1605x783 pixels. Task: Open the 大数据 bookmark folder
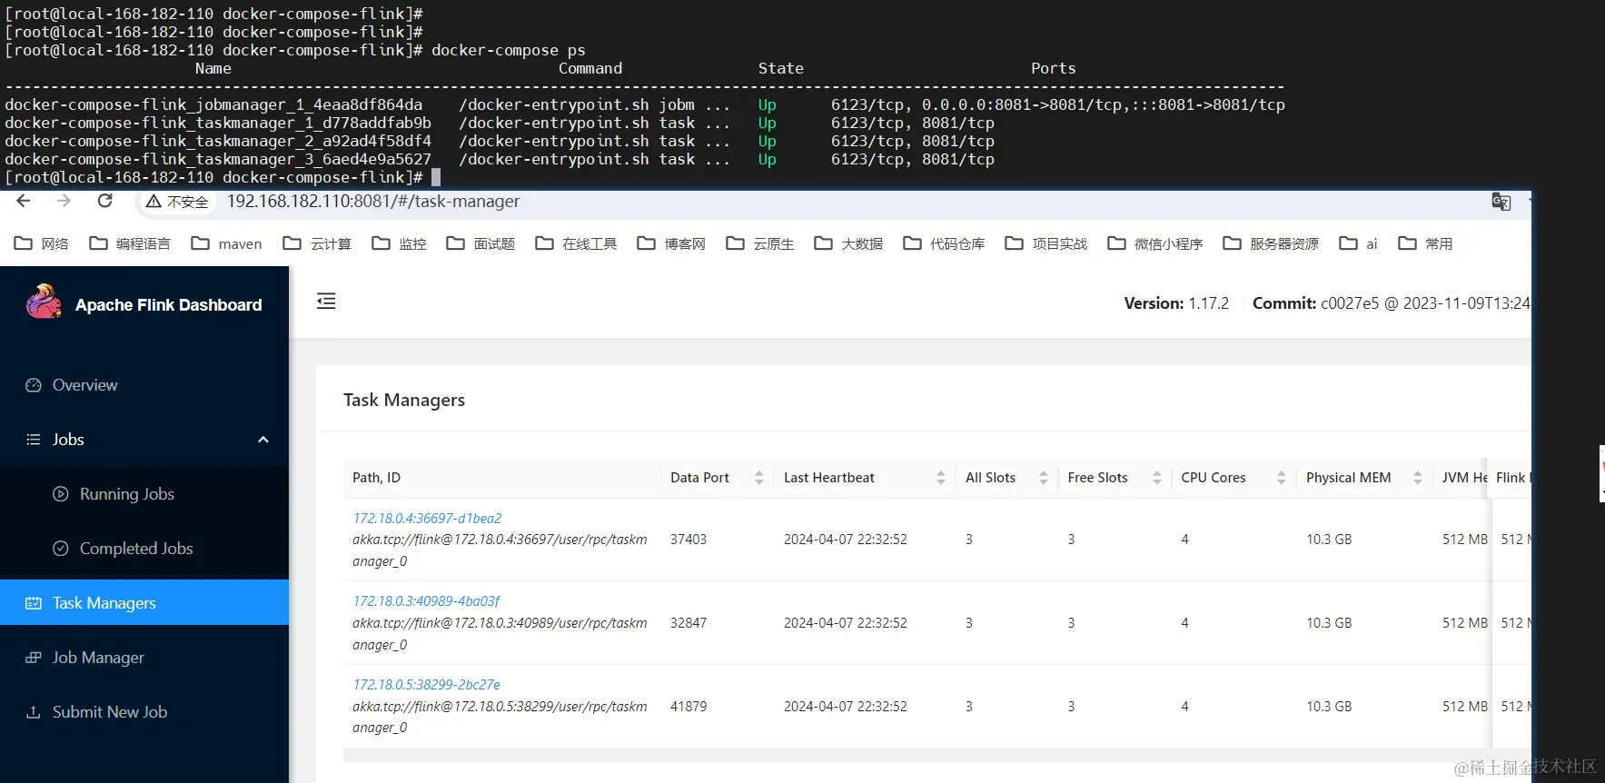click(848, 243)
